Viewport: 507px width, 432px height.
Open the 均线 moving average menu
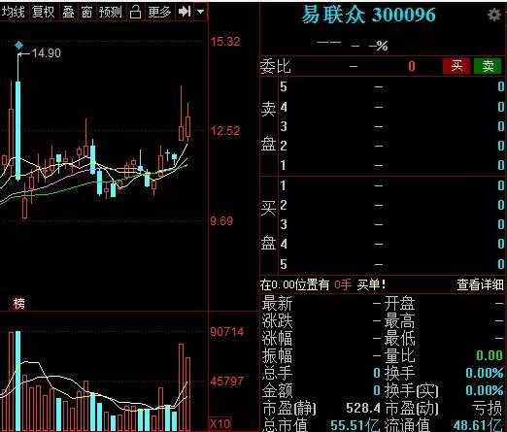[14, 13]
